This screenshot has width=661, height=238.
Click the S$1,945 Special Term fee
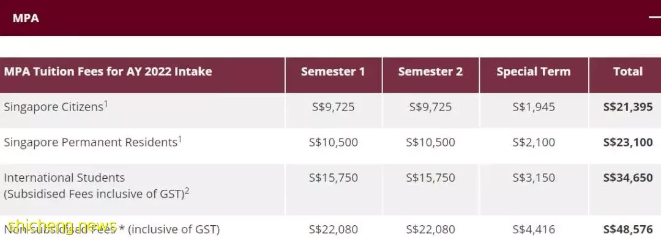[x=534, y=107]
